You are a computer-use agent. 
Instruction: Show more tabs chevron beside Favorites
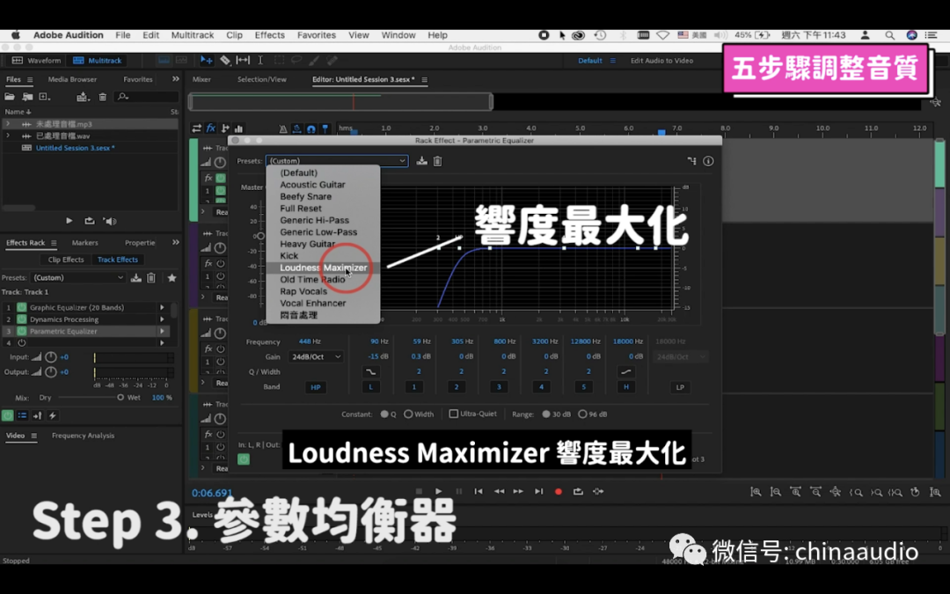pos(176,79)
